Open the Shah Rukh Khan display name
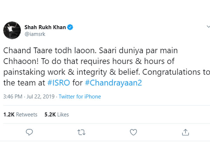This screenshot has width=210, height=157. pyautogui.click(x=45, y=27)
